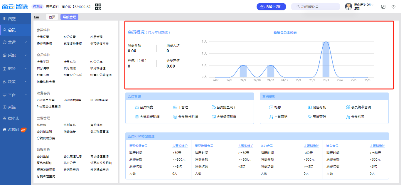Open the AI顾问 assistant entry
The width and height of the screenshot is (401, 185).
[x=15, y=129]
